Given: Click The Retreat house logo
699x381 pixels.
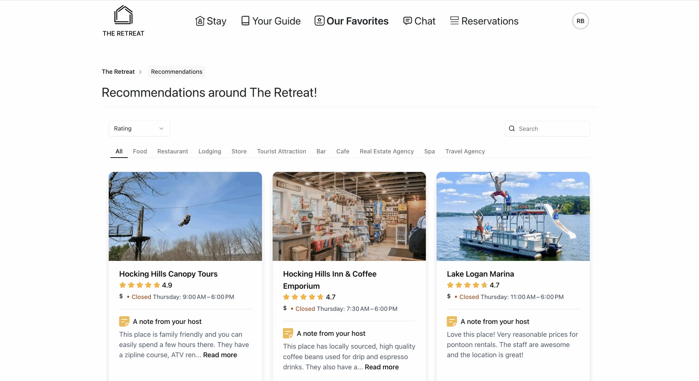Looking at the screenshot, I should pyautogui.click(x=123, y=15).
